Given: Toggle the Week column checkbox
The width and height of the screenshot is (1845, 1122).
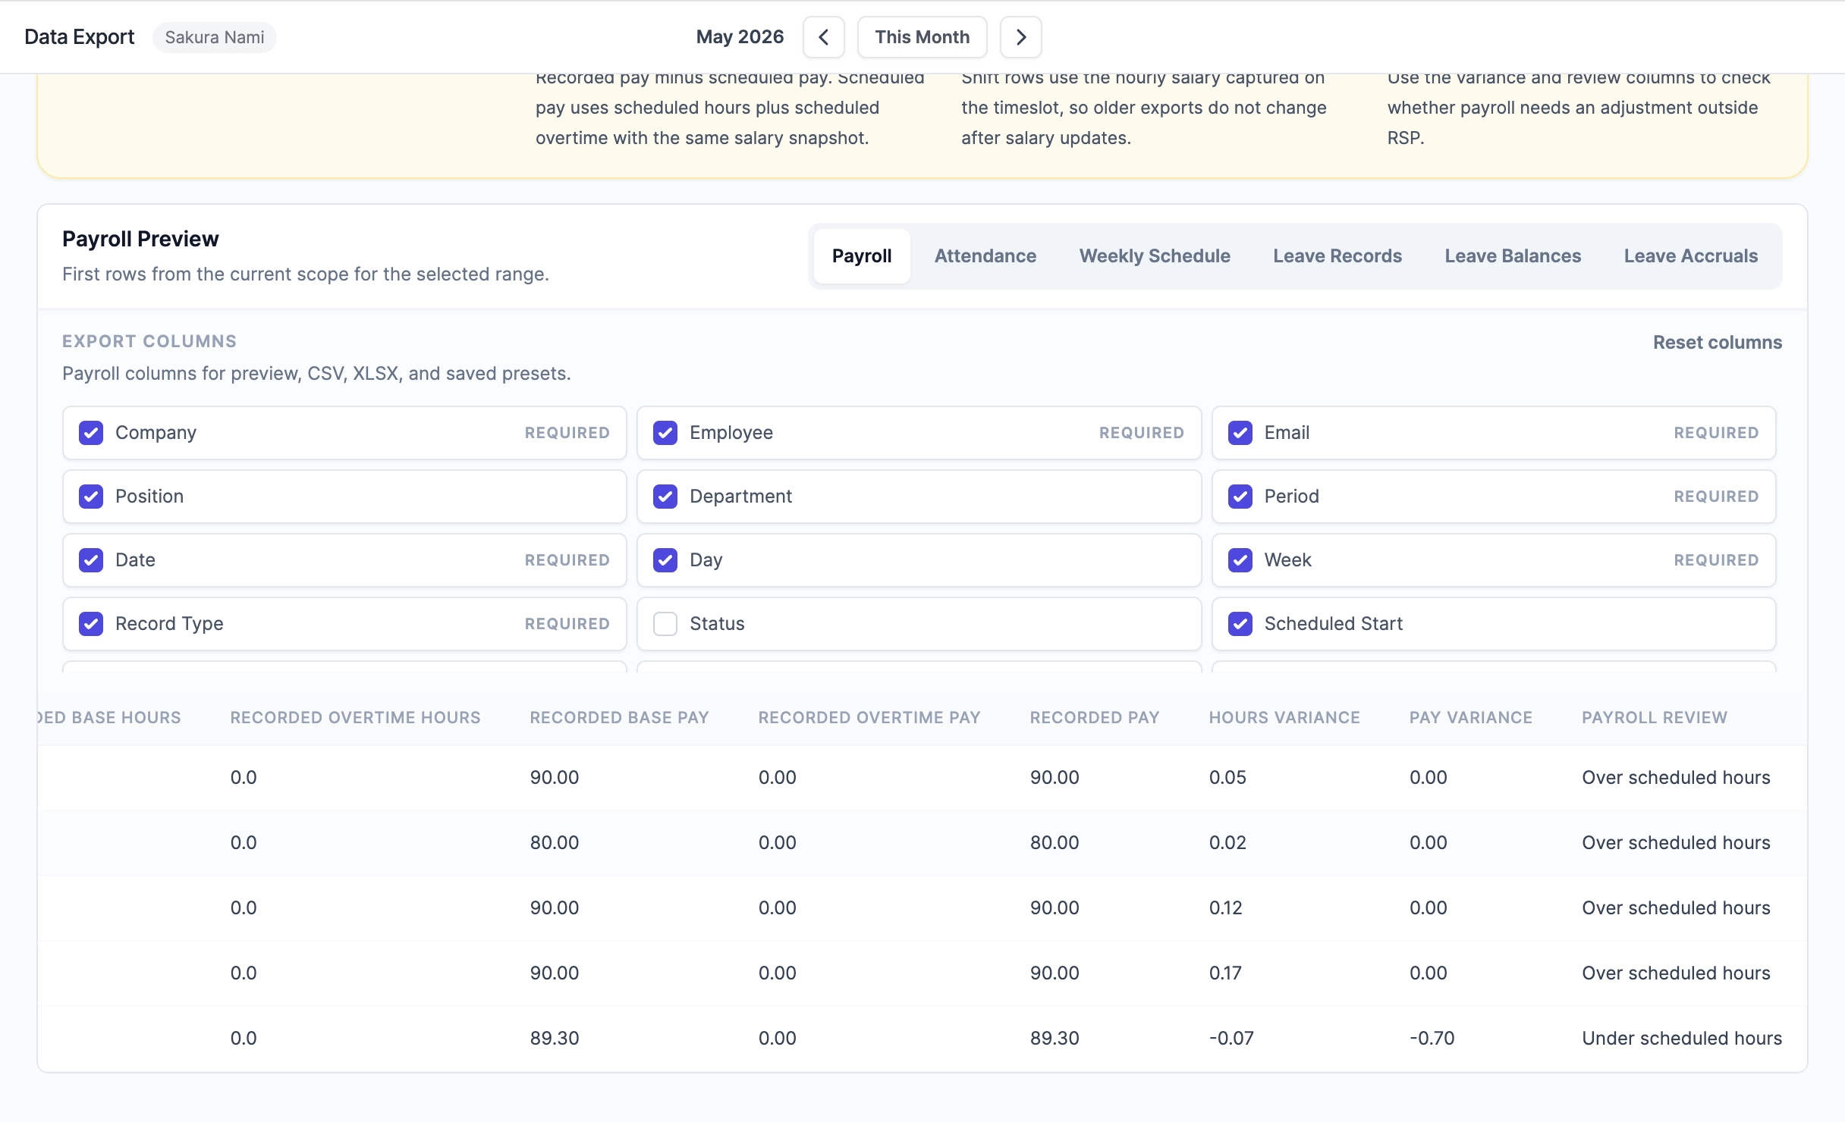Looking at the screenshot, I should pyautogui.click(x=1240, y=560).
